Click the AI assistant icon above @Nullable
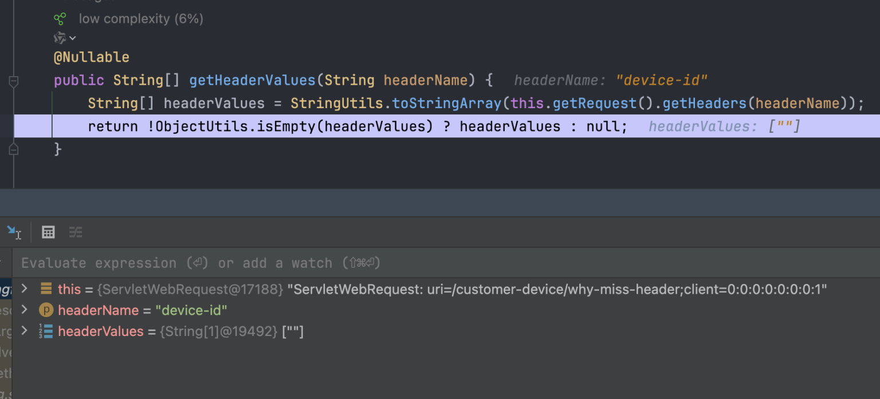Viewport: 880px width, 399px height. [x=60, y=38]
